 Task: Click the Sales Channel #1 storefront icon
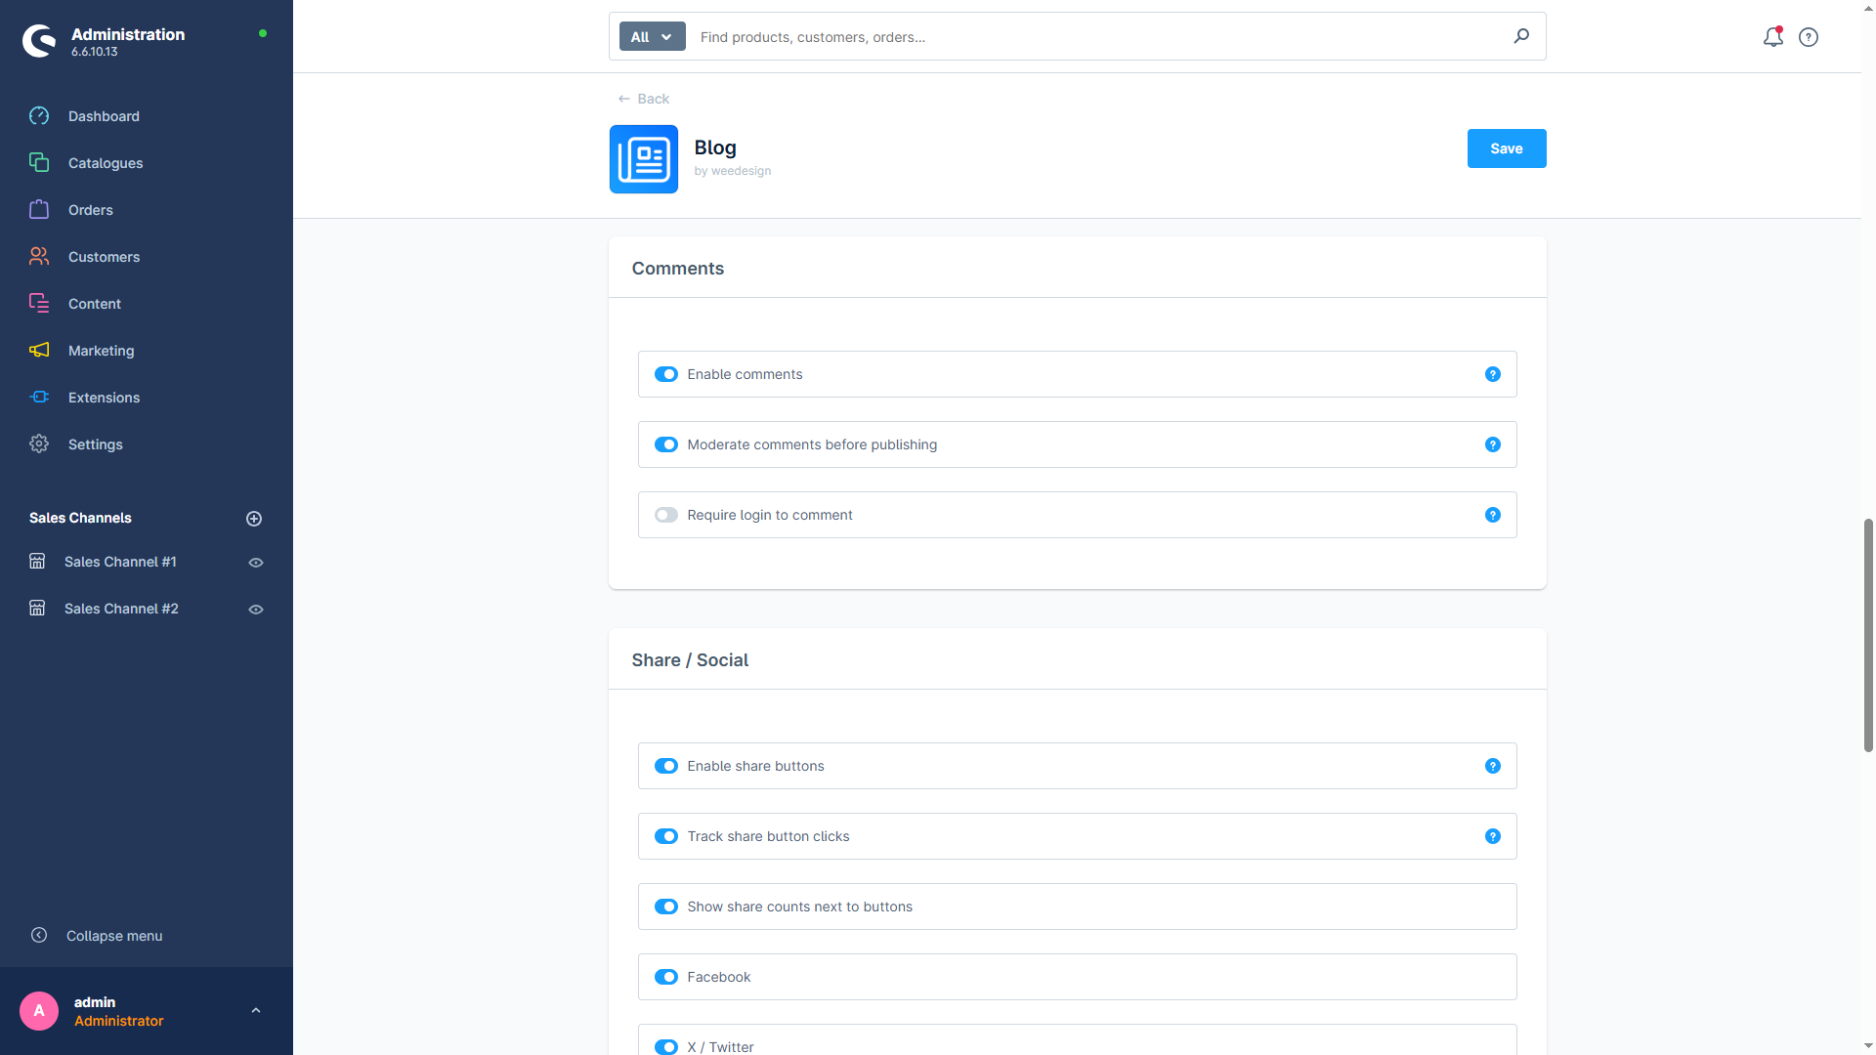point(37,562)
